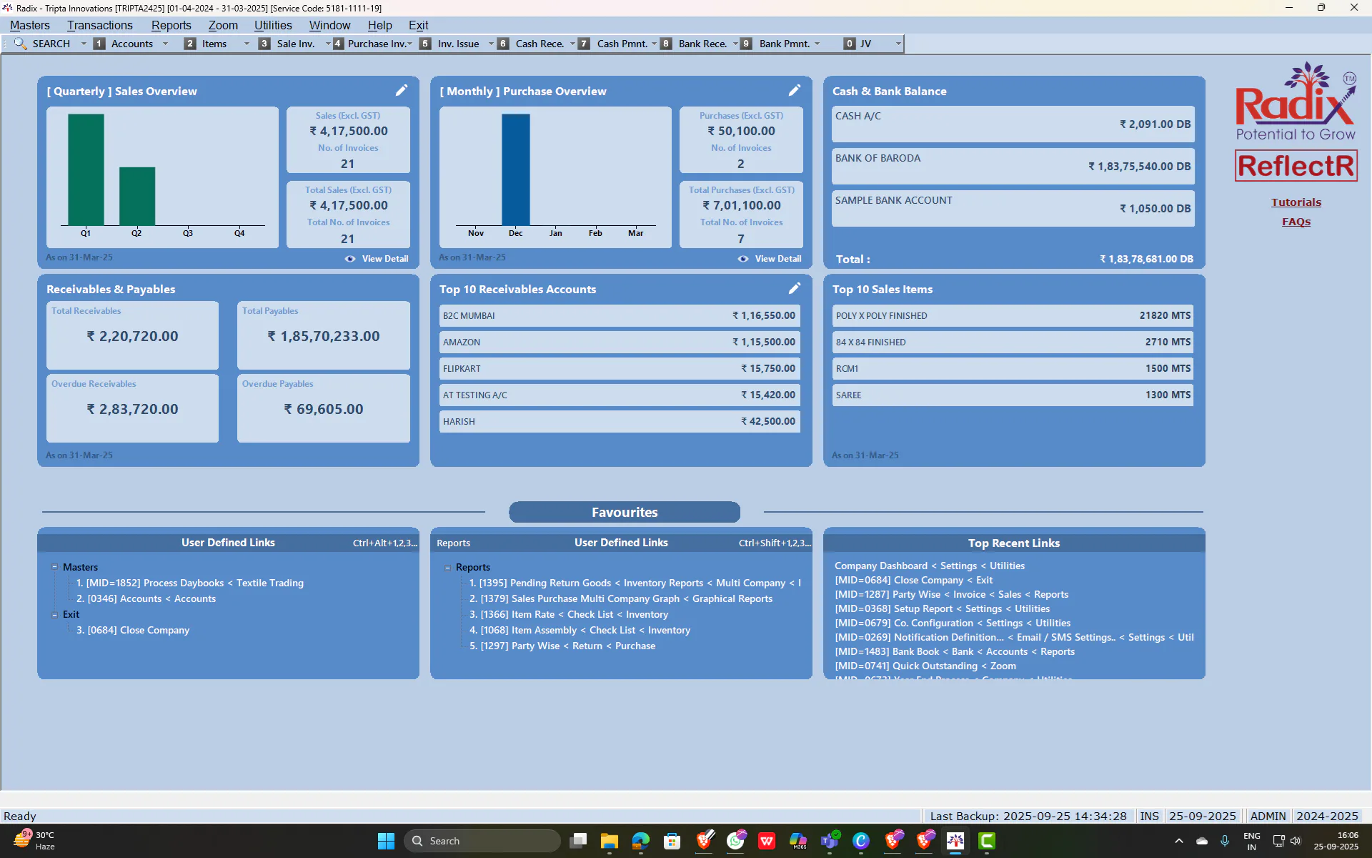
Task: Show hidden system tray icons
Action: 1178,841
